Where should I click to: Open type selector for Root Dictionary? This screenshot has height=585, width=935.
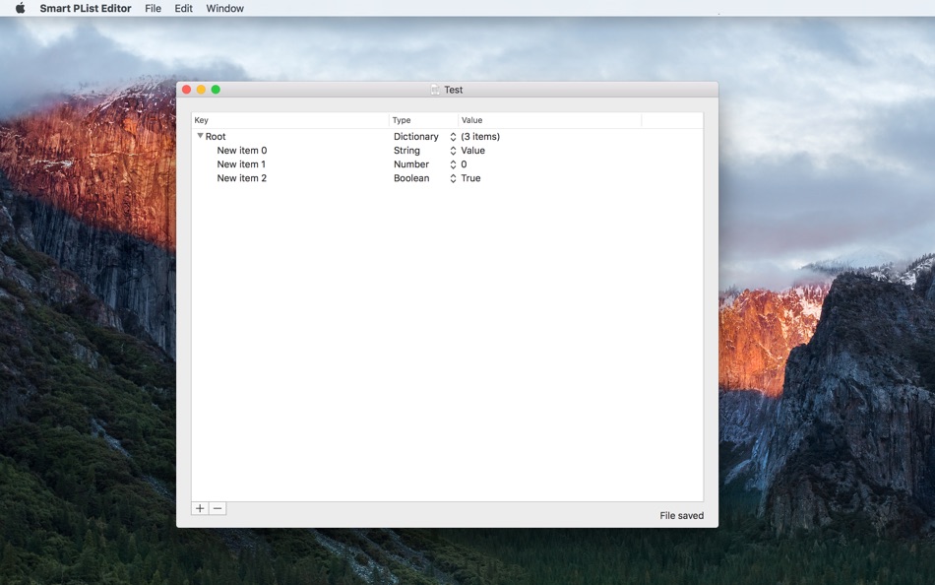453,137
